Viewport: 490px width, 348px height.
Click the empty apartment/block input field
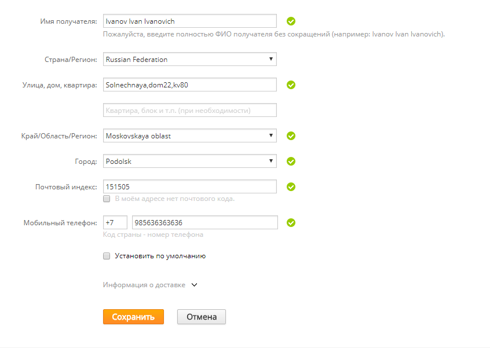(x=189, y=110)
